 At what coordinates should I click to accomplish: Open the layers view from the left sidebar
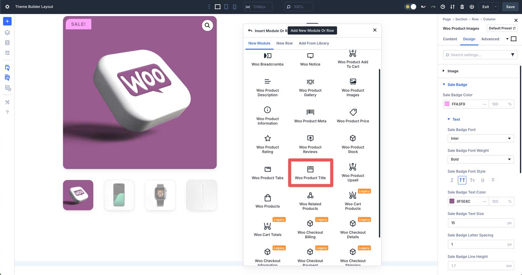pos(7,32)
